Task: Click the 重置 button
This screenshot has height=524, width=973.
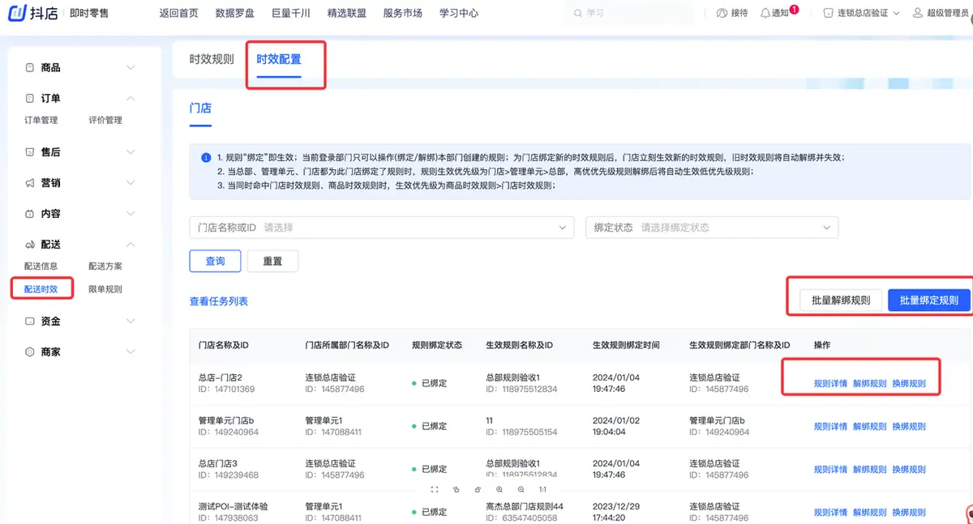Action: tap(272, 261)
